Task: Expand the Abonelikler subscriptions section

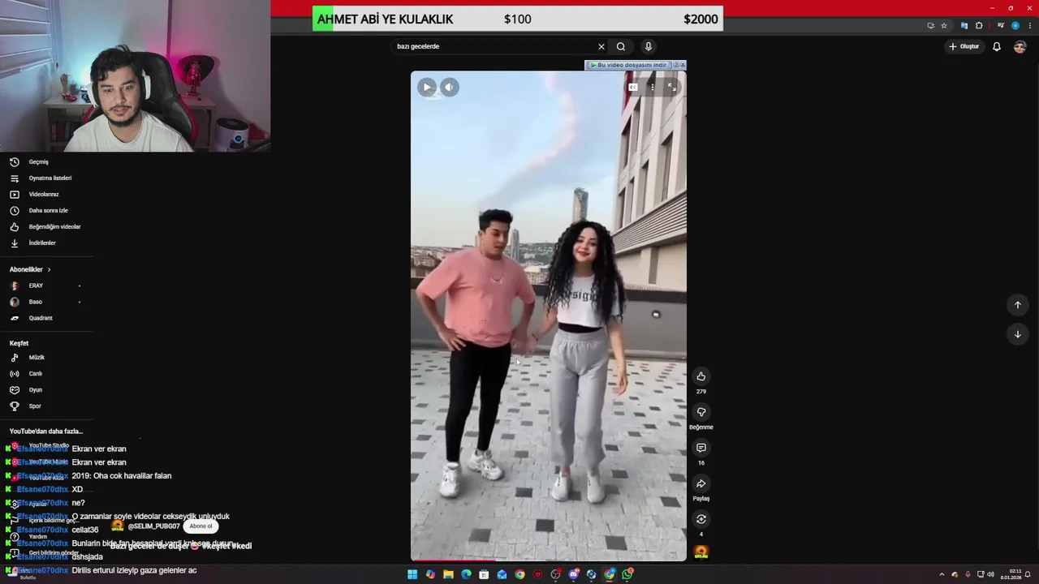Action: tap(30, 269)
